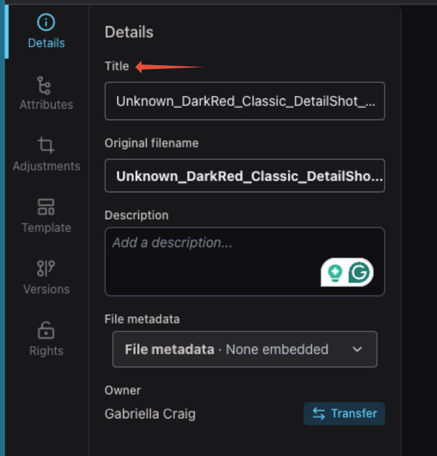The image size is (437, 456).
Task: Open the Adjustments crop icon
Action: (46, 145)
